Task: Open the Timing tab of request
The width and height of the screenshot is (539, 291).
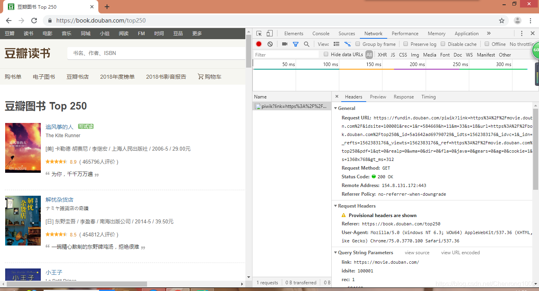Action: pyautogui.click(x=428, y=97)
